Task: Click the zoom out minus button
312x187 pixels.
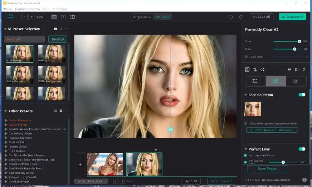Action: (24, 17)
